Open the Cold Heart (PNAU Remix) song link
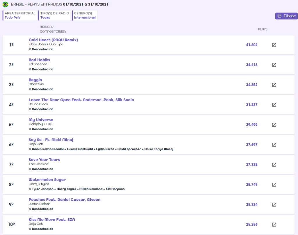Screen dimensions: 298x235 click(53, 40)
